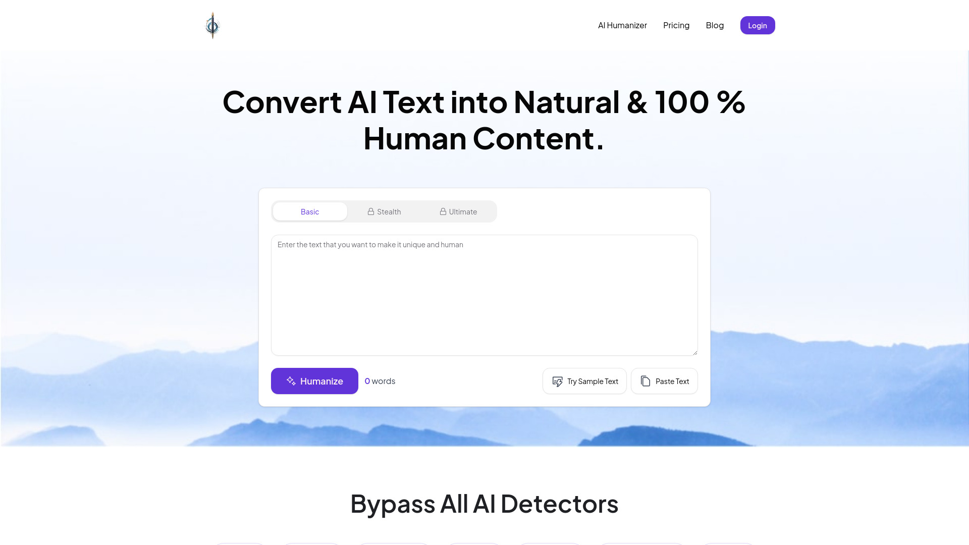Expand AI Humanizer navigation menu item

click(x=622, y=25)
